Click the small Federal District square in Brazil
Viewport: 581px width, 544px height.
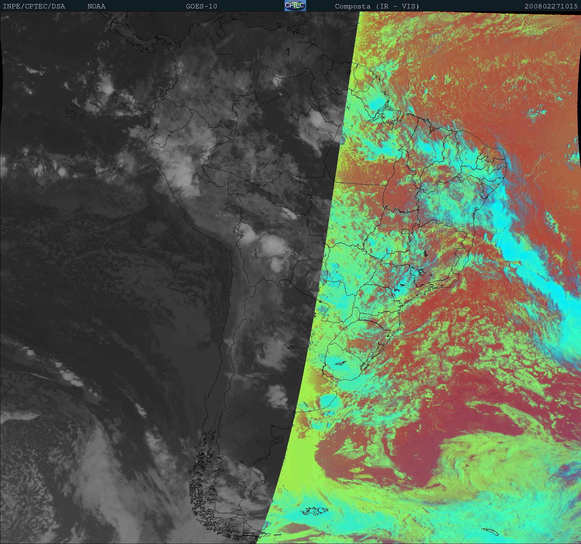click(405, 231)
